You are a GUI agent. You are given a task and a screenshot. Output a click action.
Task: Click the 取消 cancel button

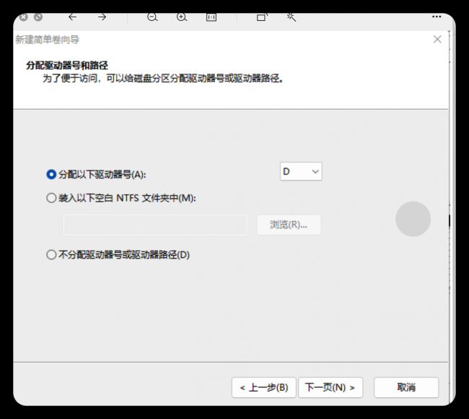pyautogui.click(x=406, y=387)
